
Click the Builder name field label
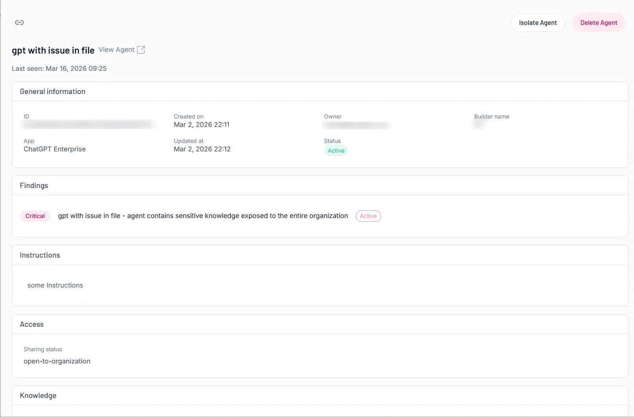tap(492, 116)
